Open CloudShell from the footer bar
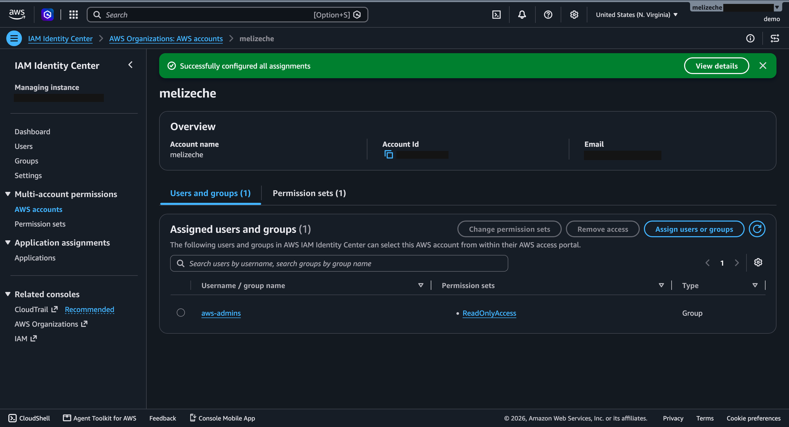Image resolution: width=789 pixels, height=427 pixels. 29,418
